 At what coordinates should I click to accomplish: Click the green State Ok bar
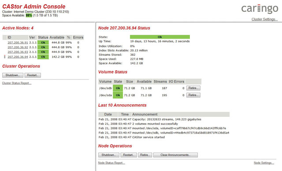(160, 37)
